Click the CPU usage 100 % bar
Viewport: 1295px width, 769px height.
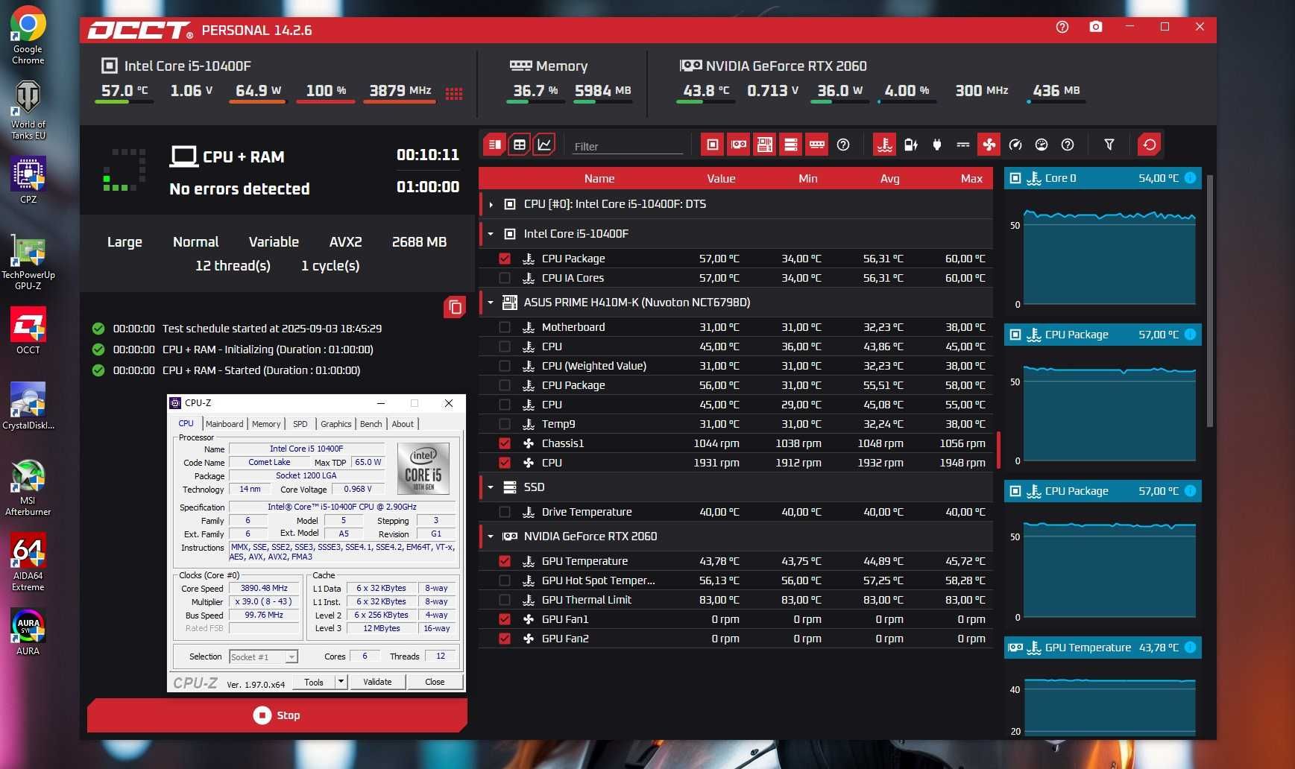click(x=326, y=102)
